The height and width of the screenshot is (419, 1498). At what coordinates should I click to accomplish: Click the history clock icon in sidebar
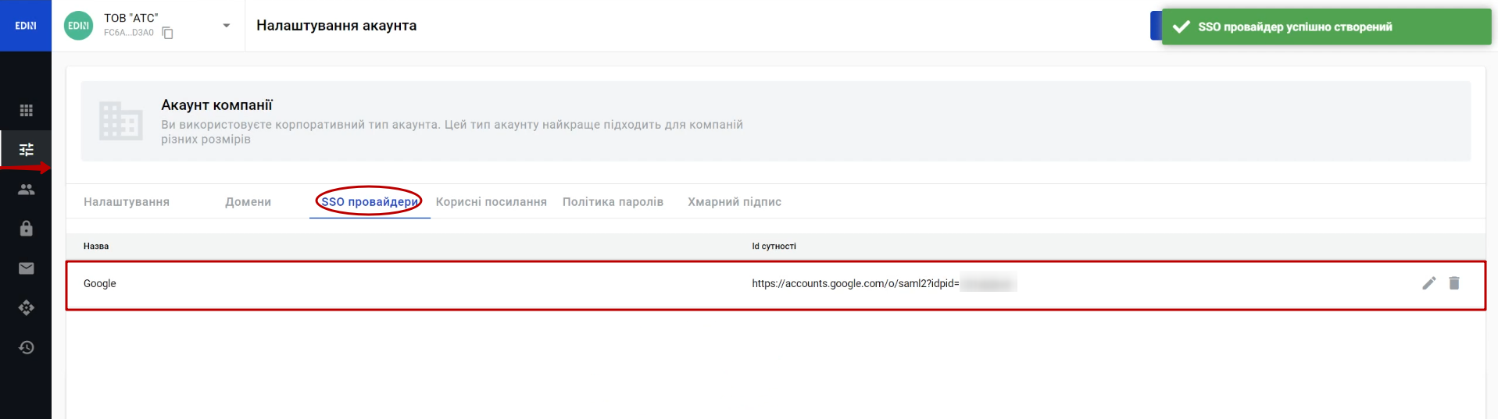pos(26,347)
